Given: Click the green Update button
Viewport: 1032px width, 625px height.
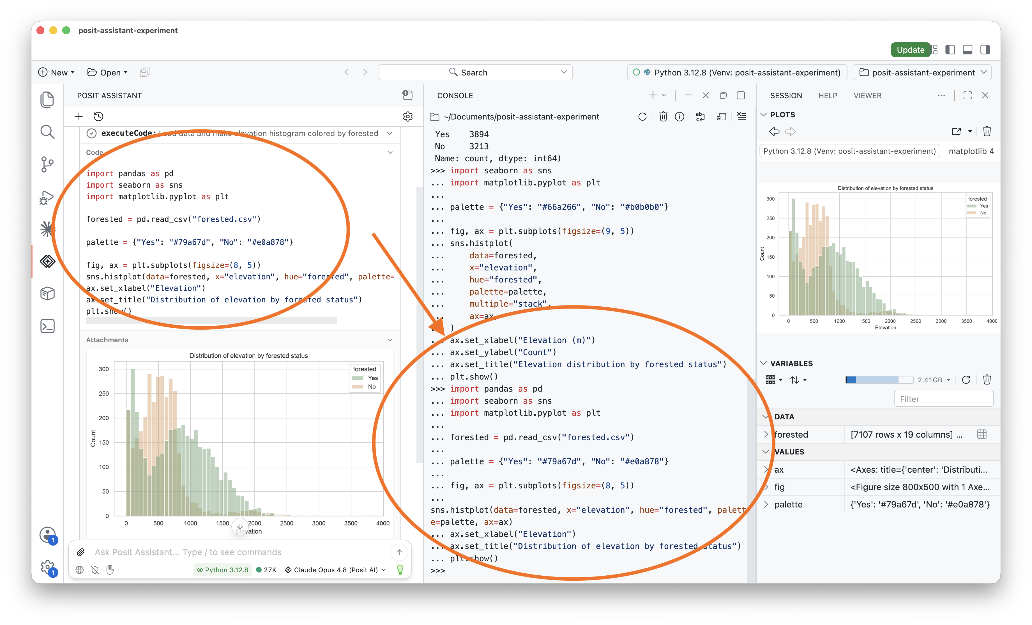Looking at the screenshot, I should click(x=910, y=50).
